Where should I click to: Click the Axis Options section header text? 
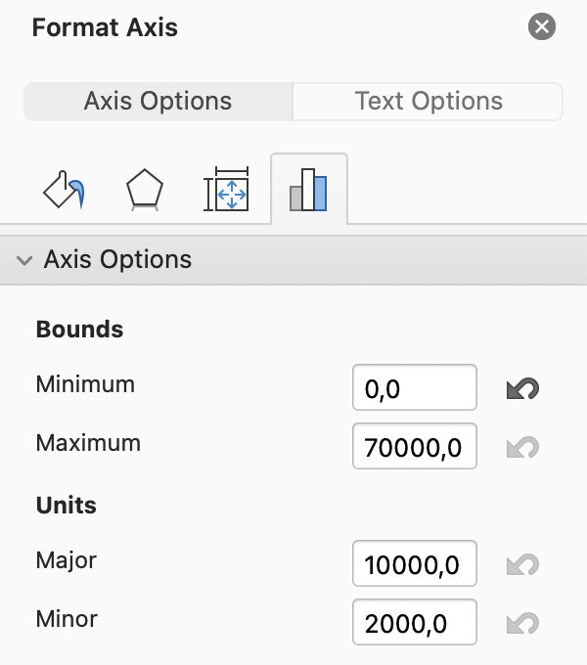pyautogui.click(x=117, y=260)
